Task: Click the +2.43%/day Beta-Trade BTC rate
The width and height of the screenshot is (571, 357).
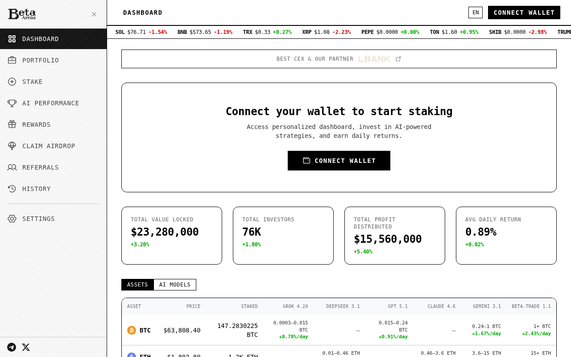Action: coord(536,334)
